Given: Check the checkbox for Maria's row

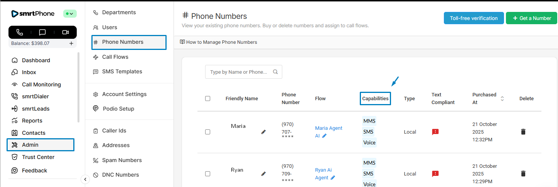Looking at the screenshot, I should pyautogui.click(x=207, y=132).
